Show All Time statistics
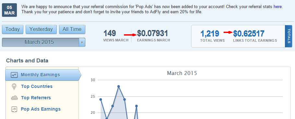This screenshot has height=119, width=295. 72,29
